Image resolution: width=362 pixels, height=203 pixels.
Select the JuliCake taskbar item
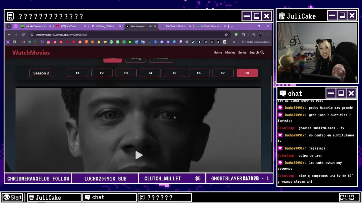(x=54, y=197)
